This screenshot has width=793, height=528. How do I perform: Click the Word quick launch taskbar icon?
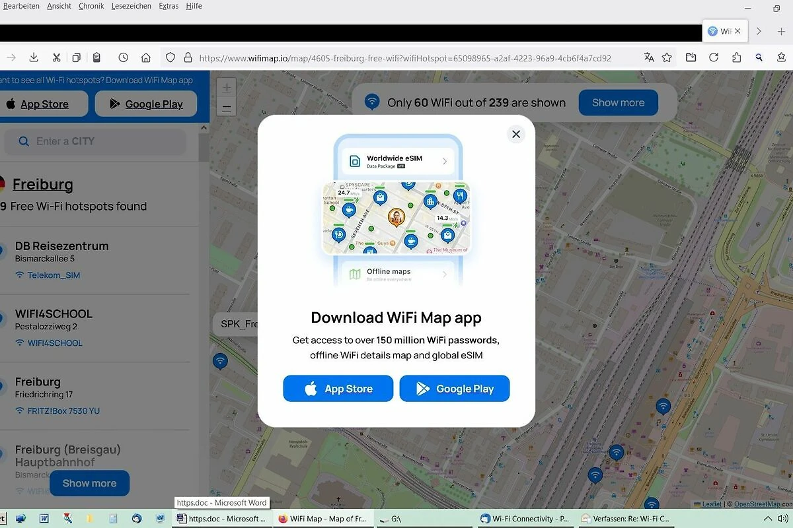(x=44, y=519)
